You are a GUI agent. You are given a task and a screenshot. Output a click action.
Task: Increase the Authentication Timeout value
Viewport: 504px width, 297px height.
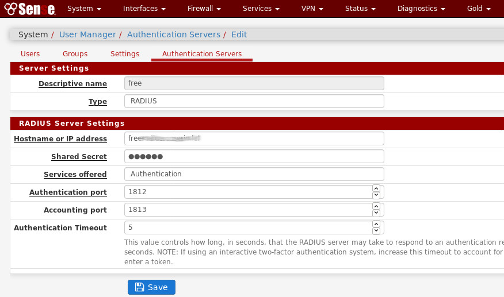coord(376,224)
